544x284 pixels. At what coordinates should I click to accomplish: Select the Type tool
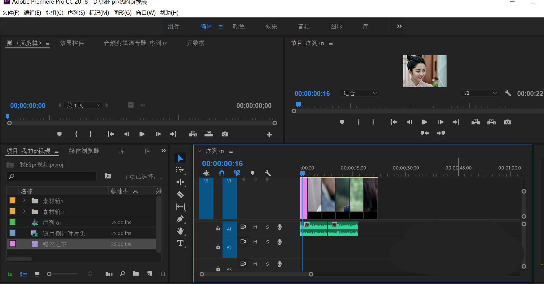[180, 243]
